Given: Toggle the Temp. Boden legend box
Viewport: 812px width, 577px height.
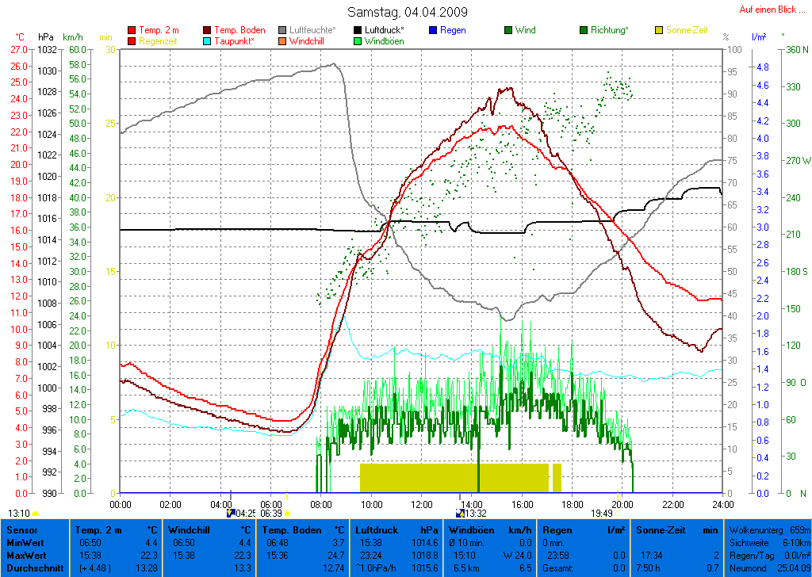Looking at the screenshot, I should point(208,31).
